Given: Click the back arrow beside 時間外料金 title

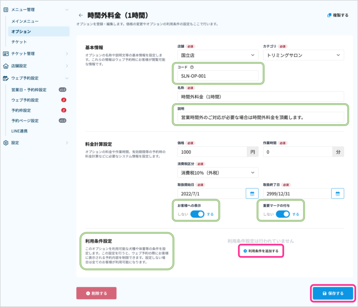Looking at the screenshot, I should [x=81, y=15].
